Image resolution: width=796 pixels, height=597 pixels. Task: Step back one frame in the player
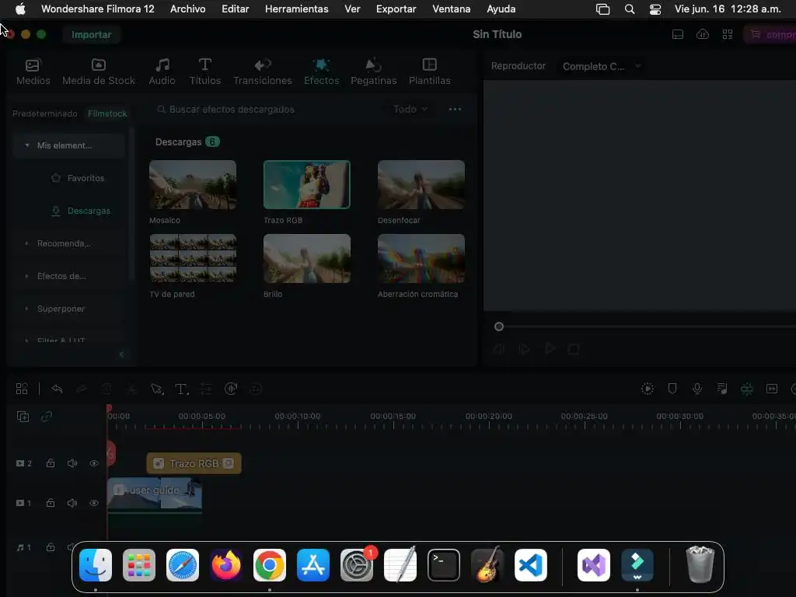(499, 349)
